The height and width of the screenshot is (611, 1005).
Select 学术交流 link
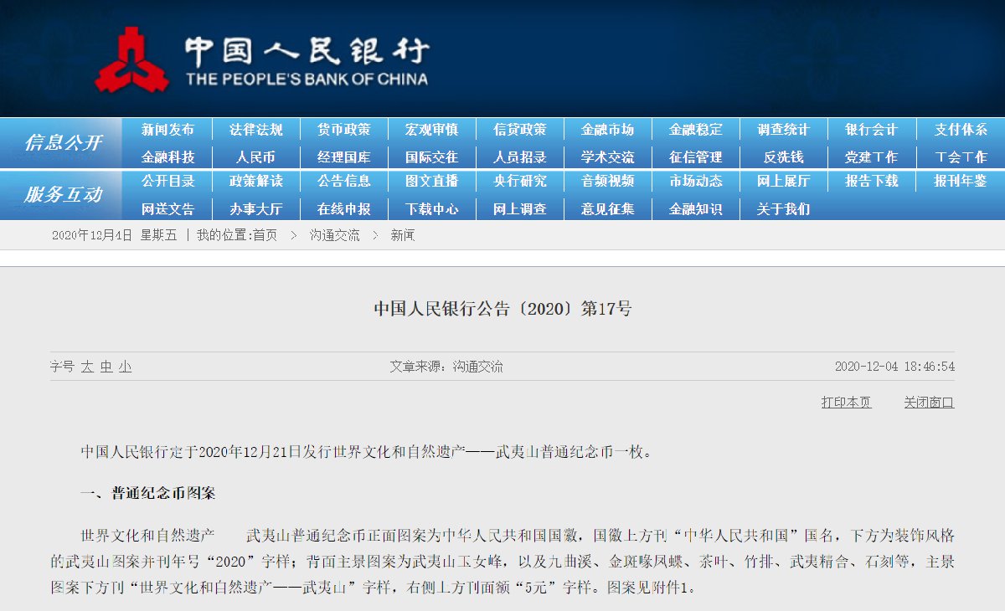607,157
